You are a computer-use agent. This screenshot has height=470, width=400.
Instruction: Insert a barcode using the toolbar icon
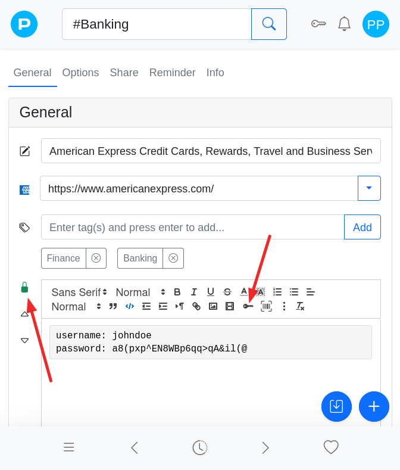(x=266, y=306)
